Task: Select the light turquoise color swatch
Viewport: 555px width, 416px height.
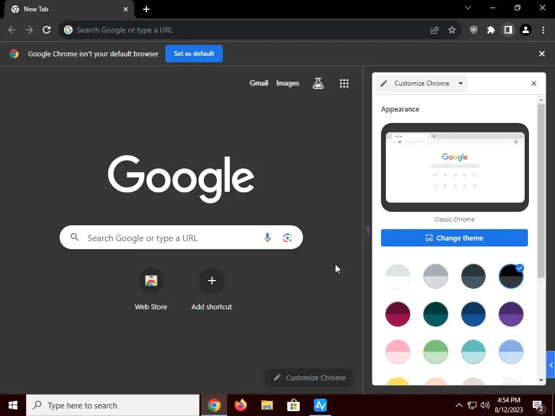Action: [473, 352]
